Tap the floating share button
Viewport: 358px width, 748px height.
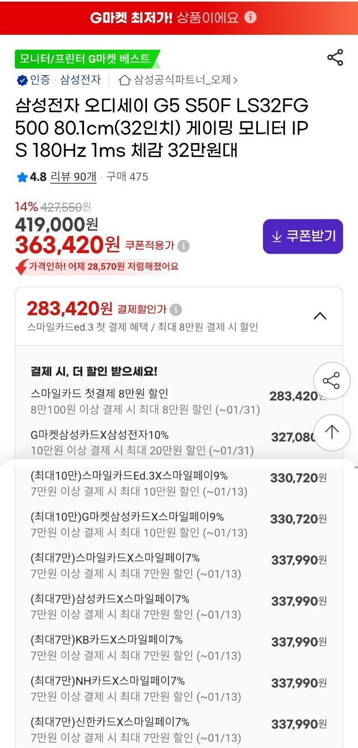pos(331,381)
